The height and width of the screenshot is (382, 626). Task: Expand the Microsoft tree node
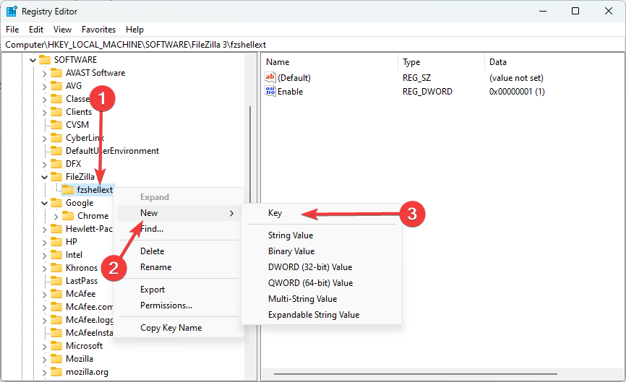click(x=44, y=346)
